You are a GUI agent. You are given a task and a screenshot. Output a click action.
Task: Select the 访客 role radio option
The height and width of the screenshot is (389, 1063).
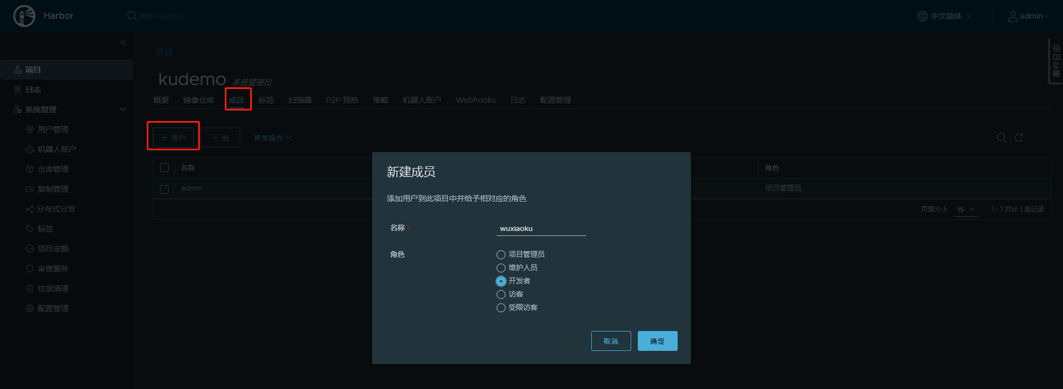pos(501,295)
